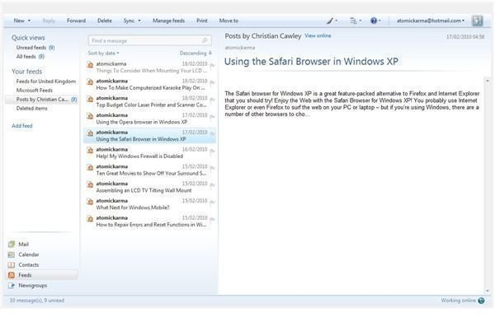Click the blue Help icon
The image size is (495, 317).
(374, 21)
